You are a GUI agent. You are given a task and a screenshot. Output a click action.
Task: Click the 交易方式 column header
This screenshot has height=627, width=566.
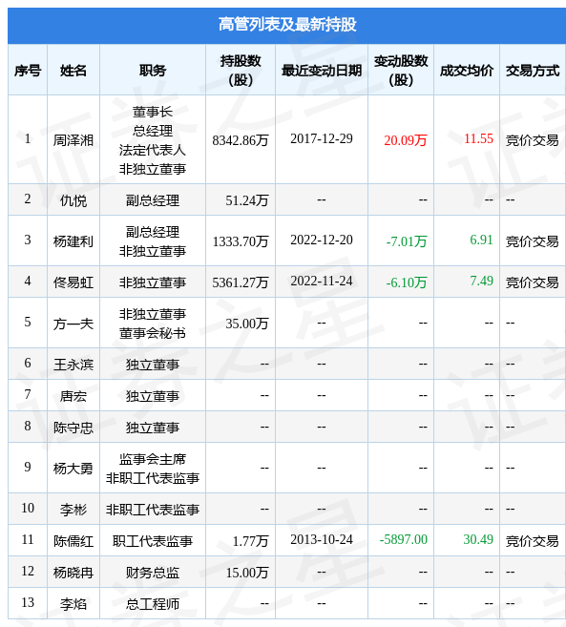coord(533,71)
